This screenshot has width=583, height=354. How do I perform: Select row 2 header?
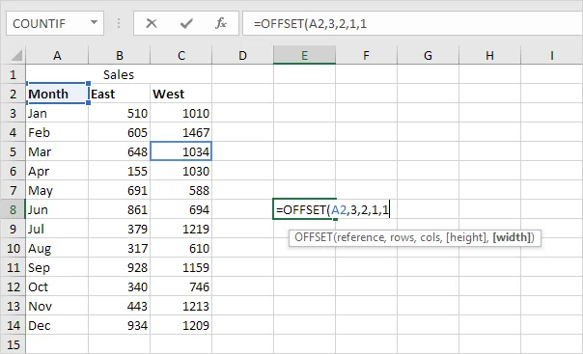[13, 94]
